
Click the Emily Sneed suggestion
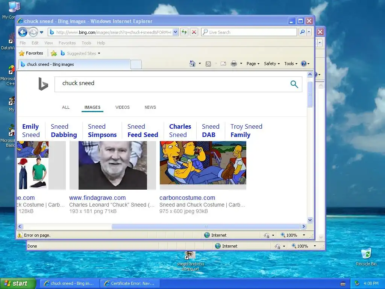click(31, 131)
